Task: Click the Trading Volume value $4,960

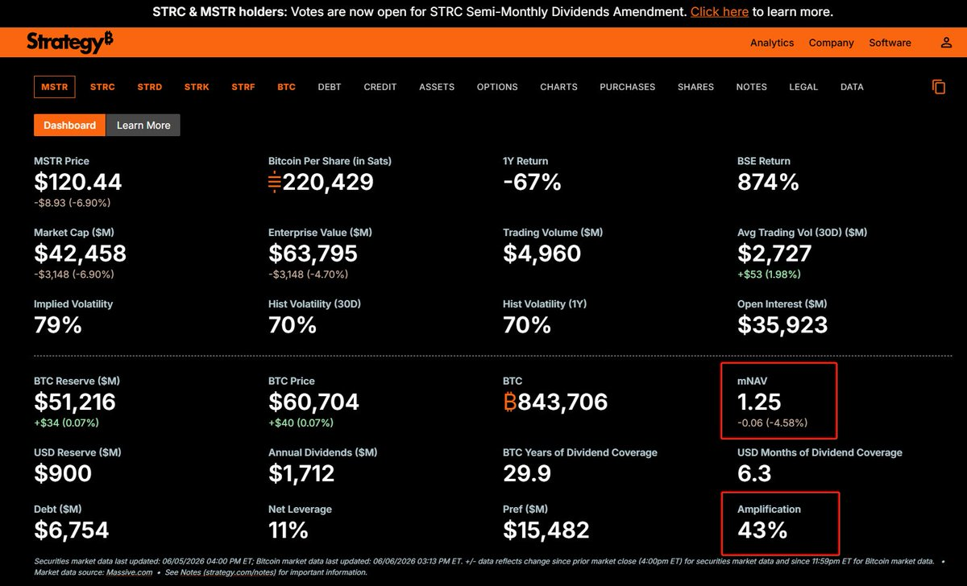Action: point(542,254)
